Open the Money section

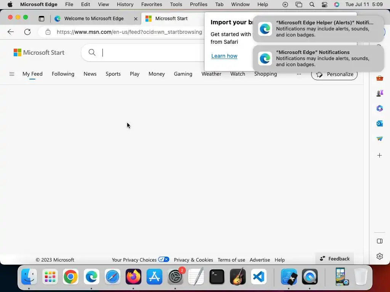point(157,74)
